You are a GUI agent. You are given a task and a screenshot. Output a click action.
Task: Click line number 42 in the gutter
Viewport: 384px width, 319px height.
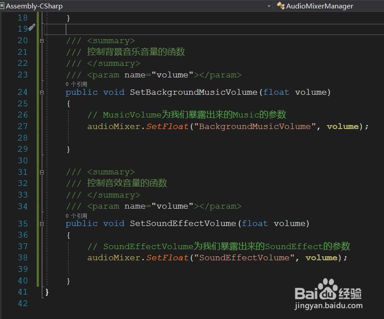tap(23, 303)
